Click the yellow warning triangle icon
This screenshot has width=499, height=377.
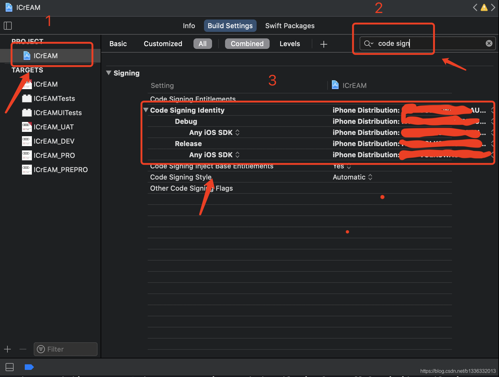point(484,7)
